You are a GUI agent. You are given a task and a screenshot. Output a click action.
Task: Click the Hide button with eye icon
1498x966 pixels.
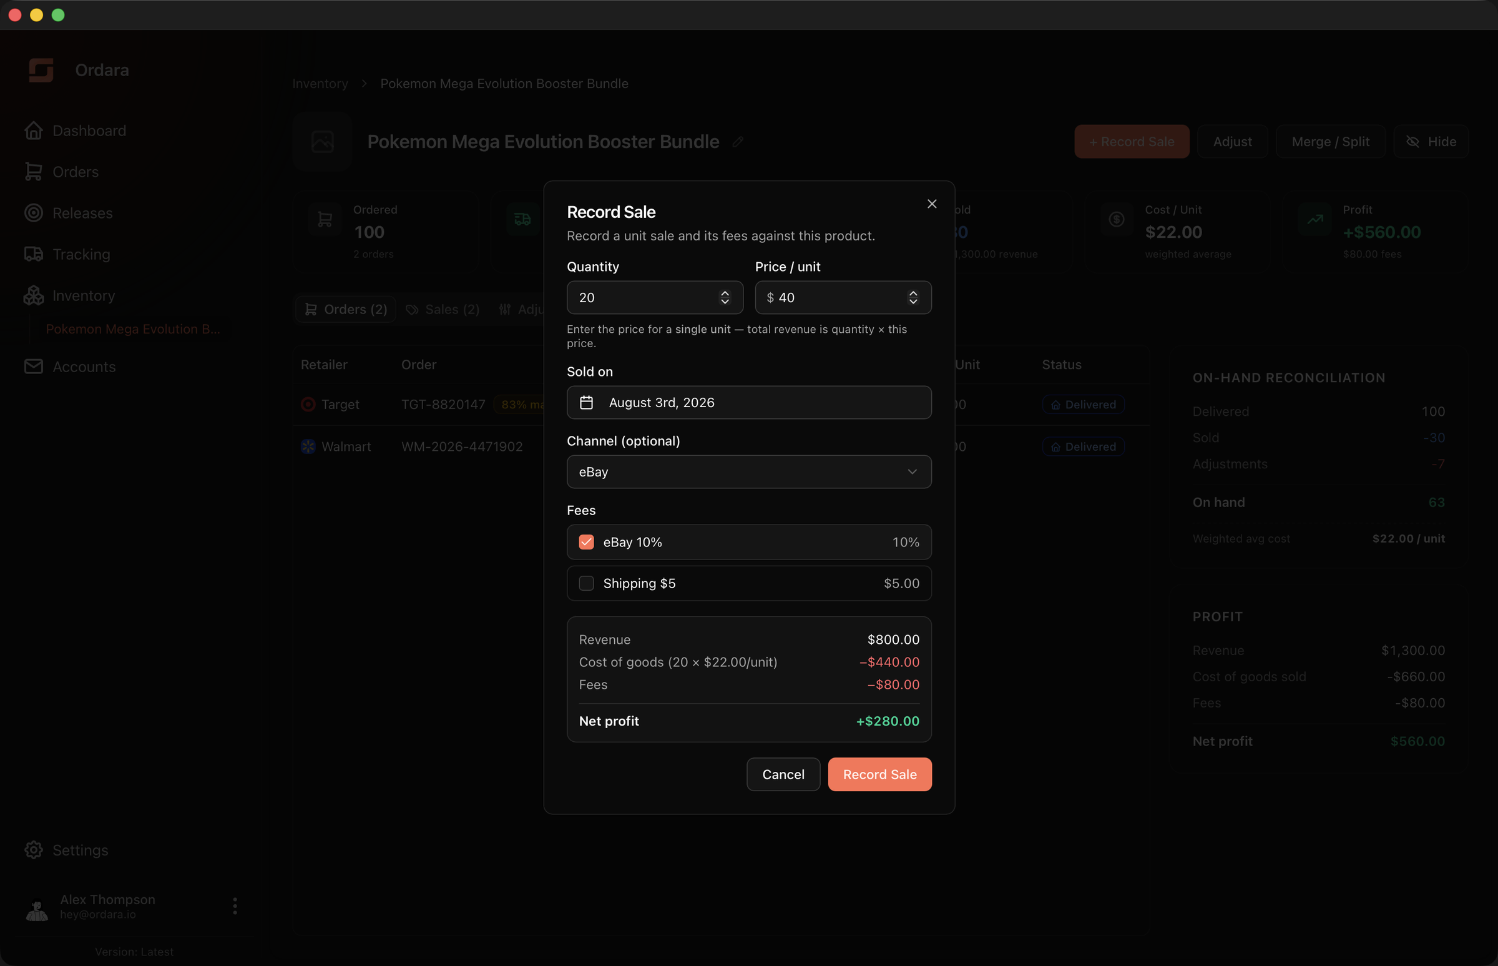(x=1431, y=142)
